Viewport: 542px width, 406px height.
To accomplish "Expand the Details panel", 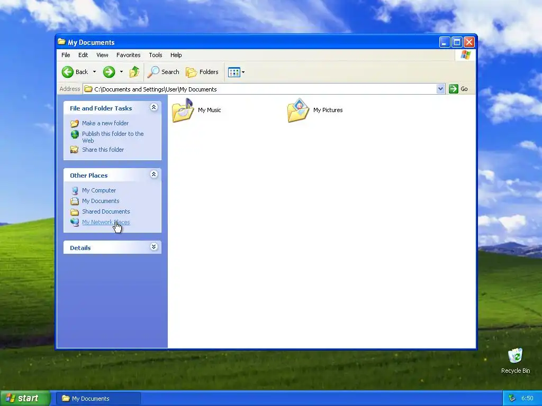I will pos(154,246).
